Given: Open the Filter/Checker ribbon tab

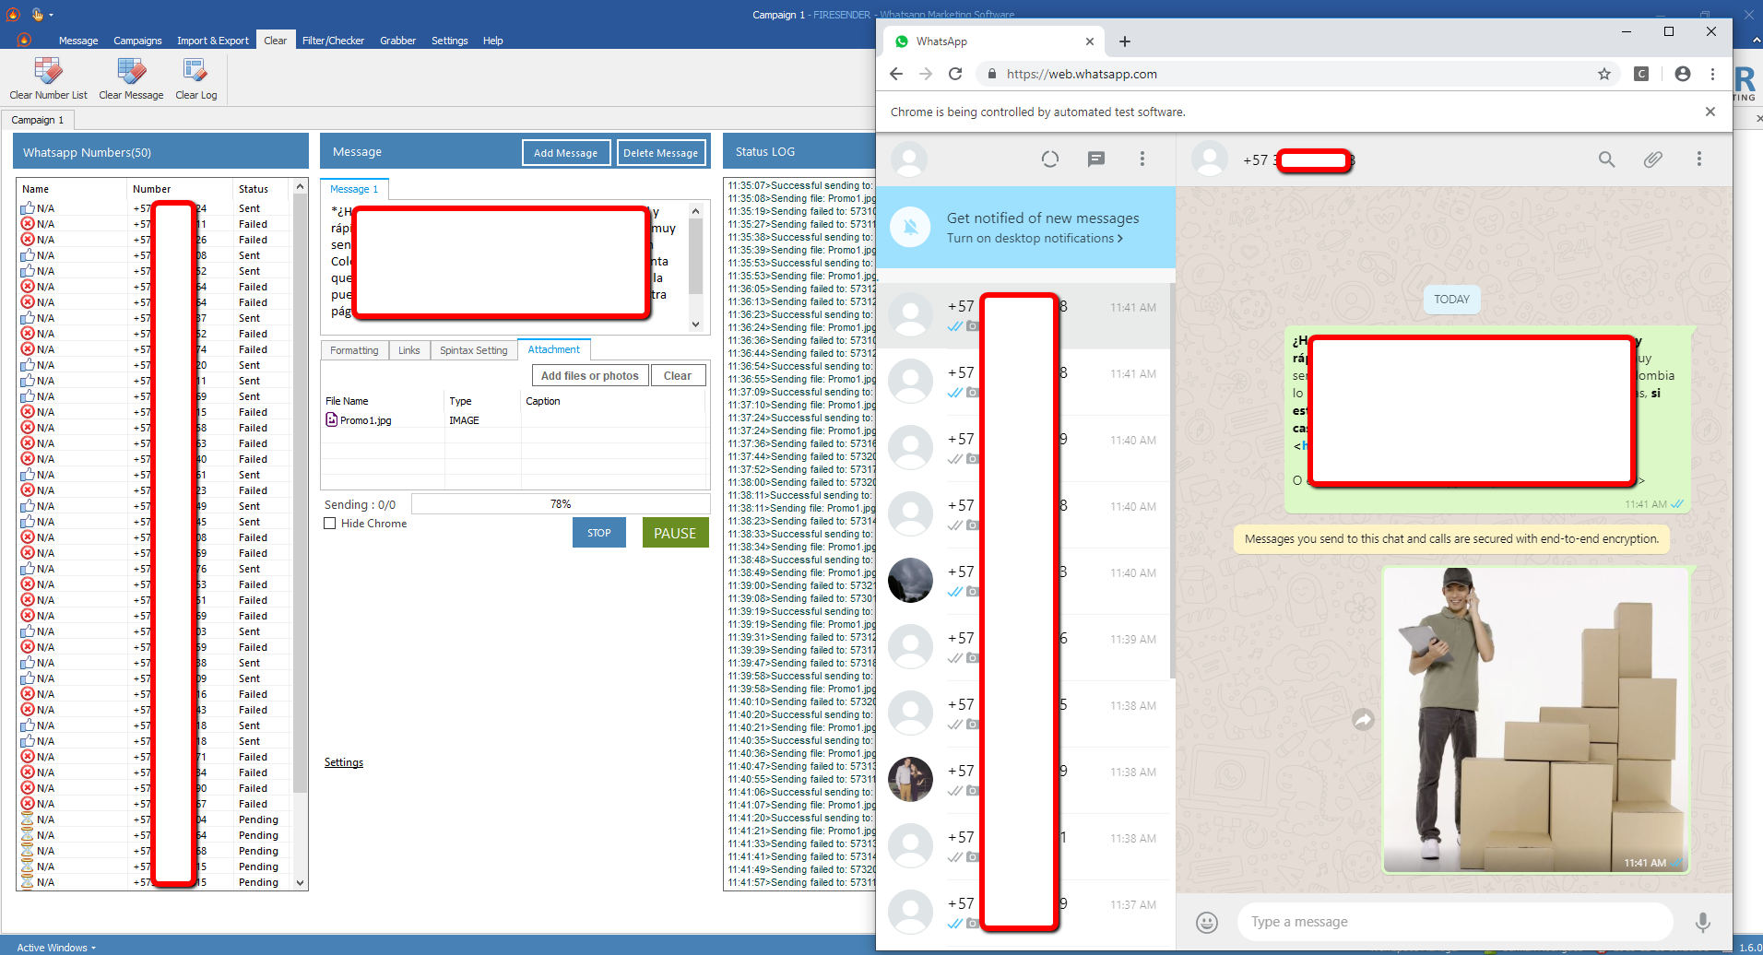Looking at the screenshot, I should tap(333, 41).
